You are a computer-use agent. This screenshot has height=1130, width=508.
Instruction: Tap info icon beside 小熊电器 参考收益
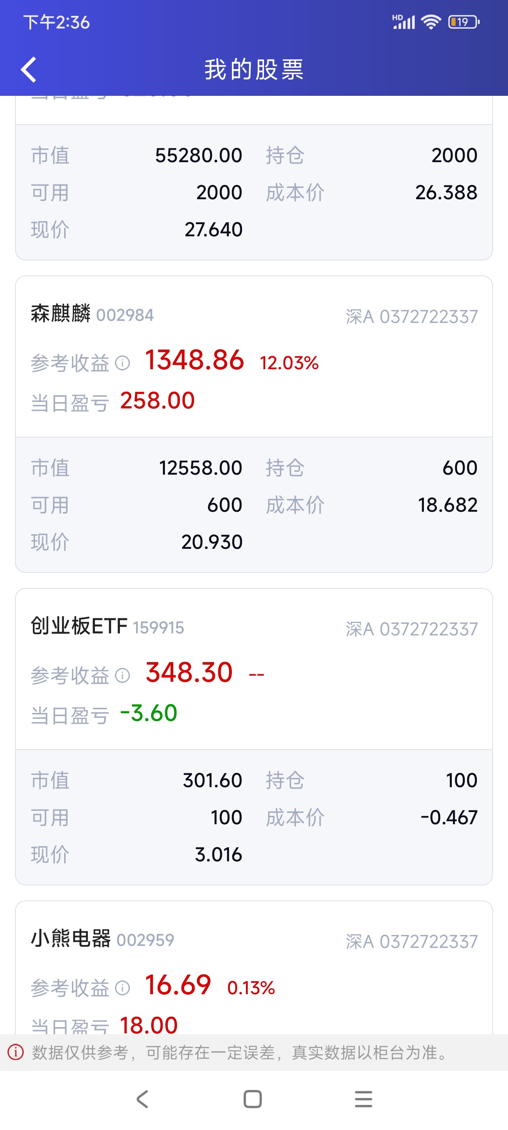tap(122, 988)
